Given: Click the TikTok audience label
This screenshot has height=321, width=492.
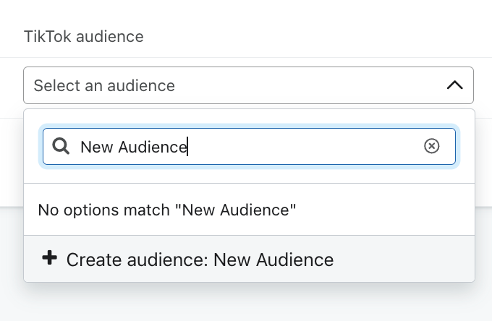Looking at the screenshot, I should (x=83, y=36).
